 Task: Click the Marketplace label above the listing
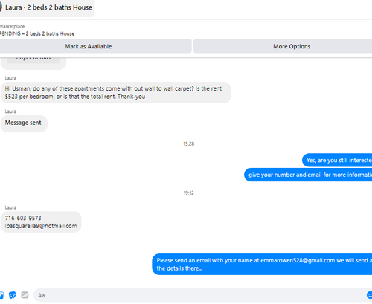(12, 26)
